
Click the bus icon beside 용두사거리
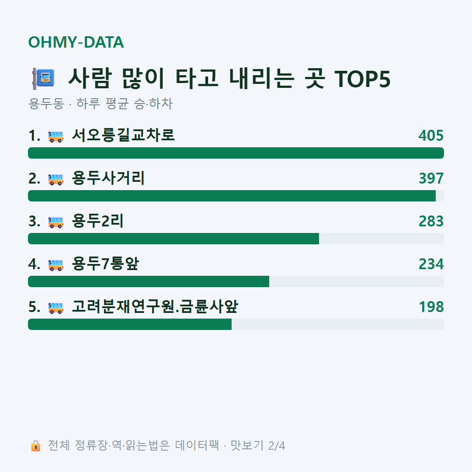tap(56, 180)
